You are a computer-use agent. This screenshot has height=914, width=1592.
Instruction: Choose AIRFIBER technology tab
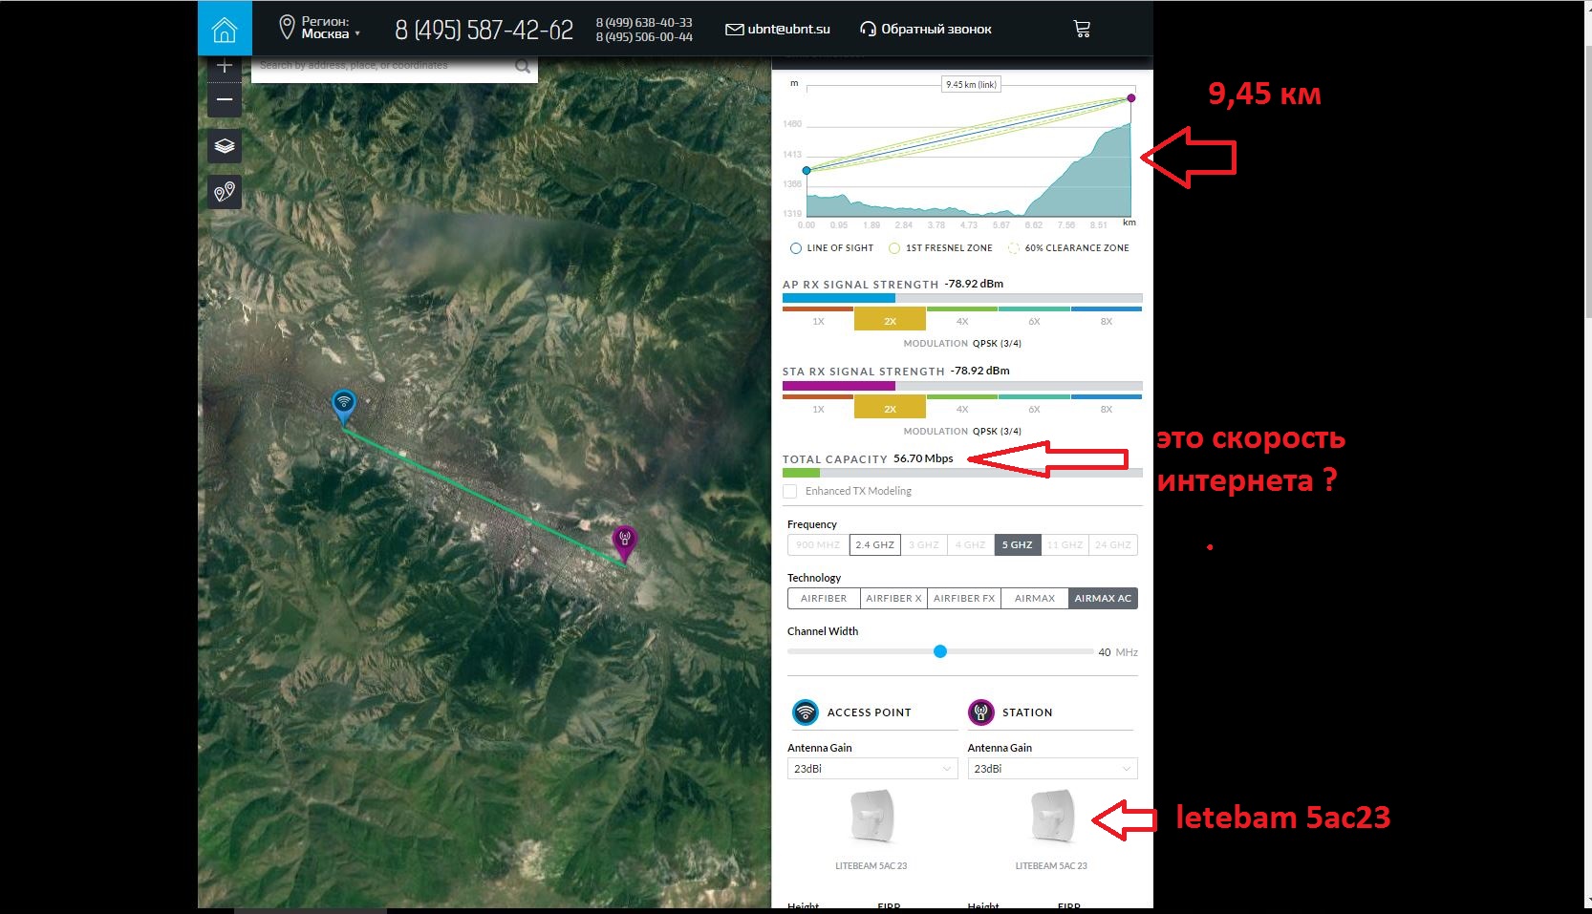[x=824, y=599]
